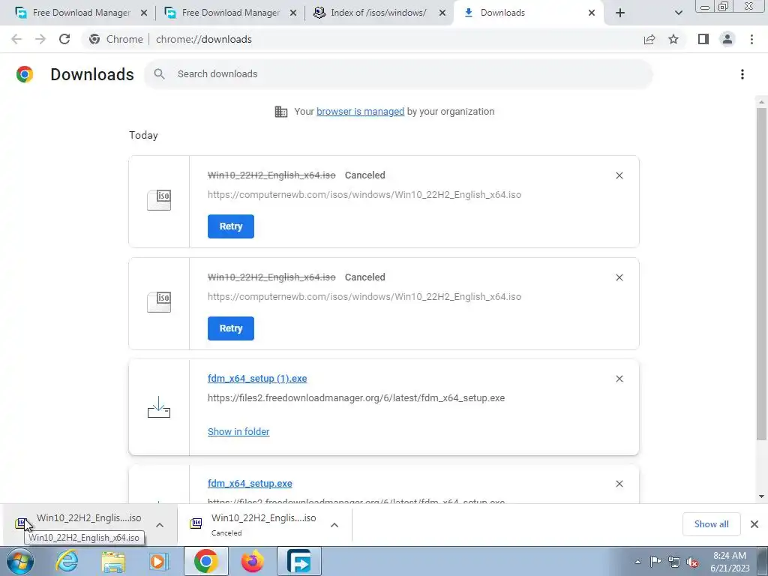Show fdm_x64_setup (1).exe in folder
The height and width of the screenshot is (576, 768).
click(x=238, y=431)
